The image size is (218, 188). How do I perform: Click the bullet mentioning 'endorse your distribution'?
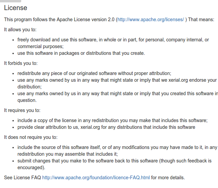[117, 83]
